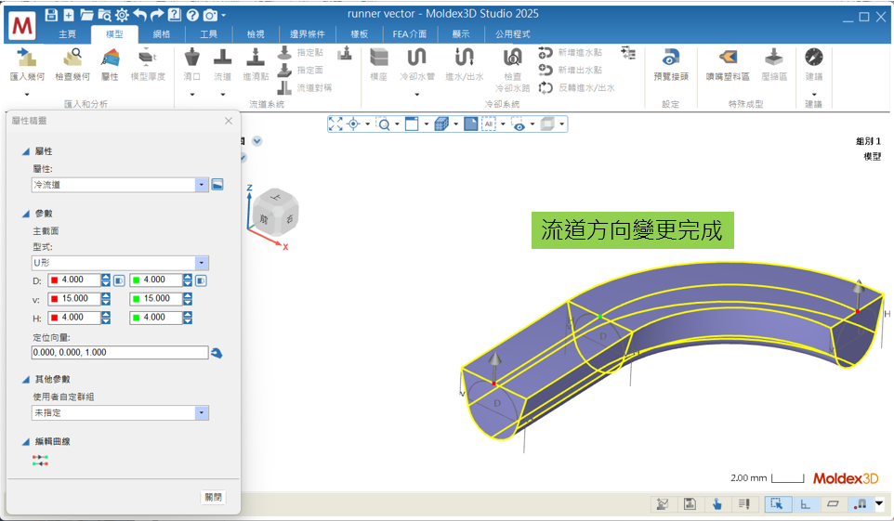
Task: Open the 屬性 cold runner dropdown
Action: click(x=202, y=185)
